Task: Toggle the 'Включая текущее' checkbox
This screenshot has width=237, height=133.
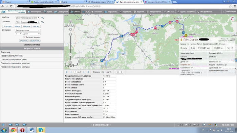Action: (24, 37)
